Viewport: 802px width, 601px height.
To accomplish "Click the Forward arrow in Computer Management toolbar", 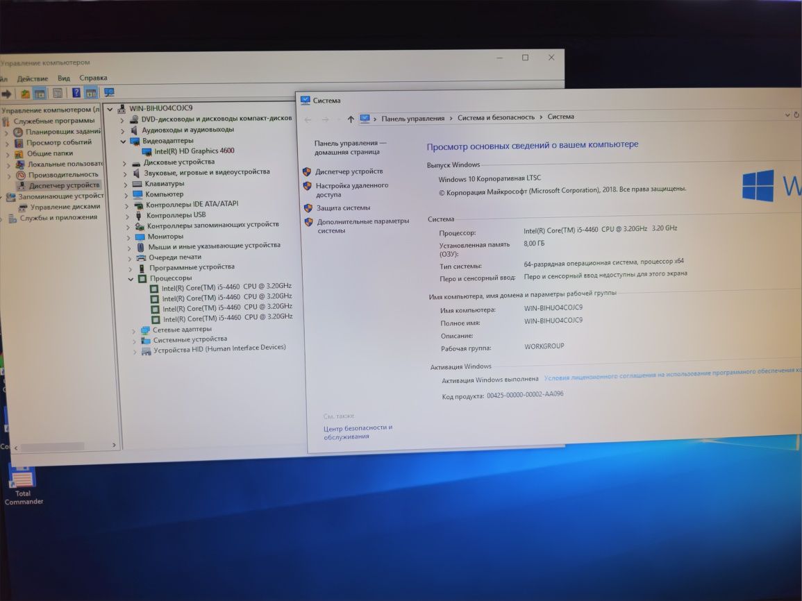I will coord(6,94).
